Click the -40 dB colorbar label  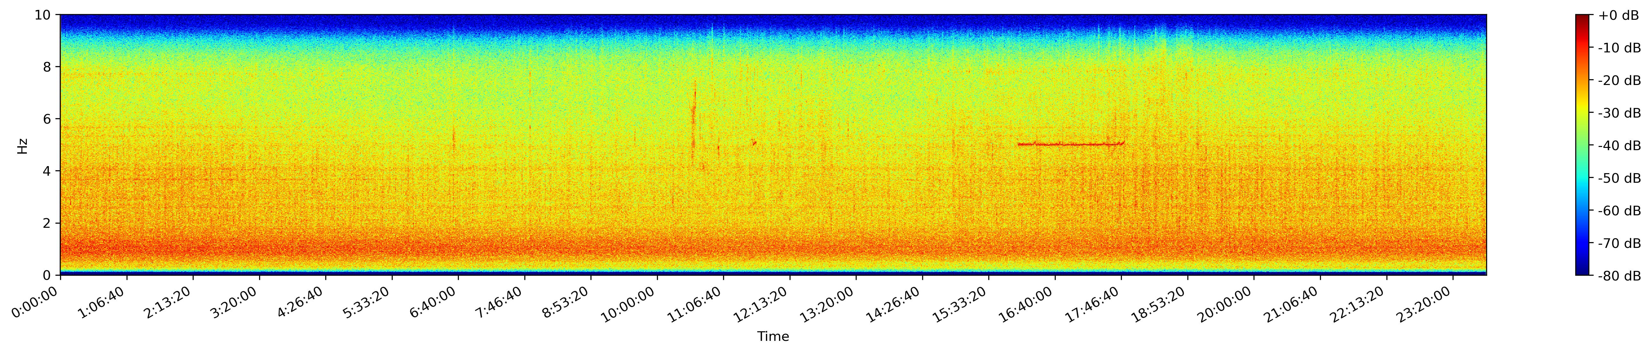[1619, 146]
